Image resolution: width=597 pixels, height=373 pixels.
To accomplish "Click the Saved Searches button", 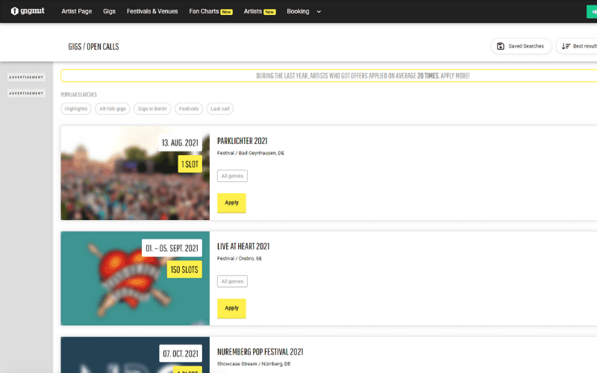I will [x=521, y=46].
